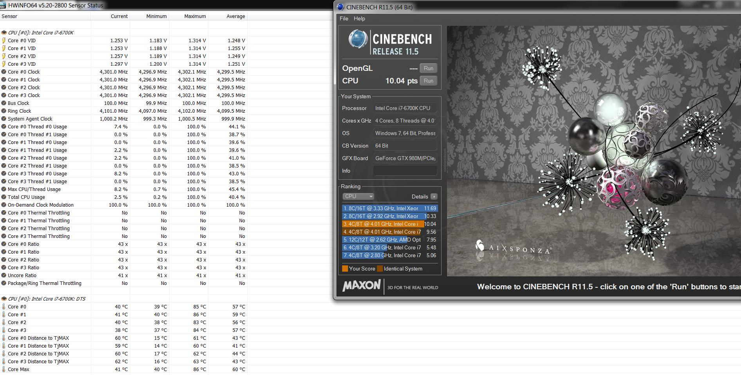Click the icon beside Core #1 Thread #0 Usage
Viewport: 741px width, 375px height.
tap(4, 142)
